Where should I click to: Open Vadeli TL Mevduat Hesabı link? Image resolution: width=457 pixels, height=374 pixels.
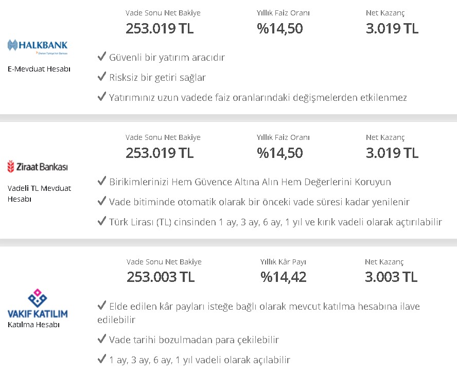click(39, 194)
